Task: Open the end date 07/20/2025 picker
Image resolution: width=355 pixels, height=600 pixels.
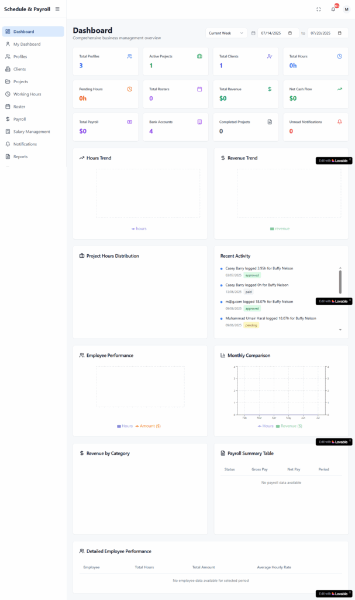Action: tap(328, 33)
